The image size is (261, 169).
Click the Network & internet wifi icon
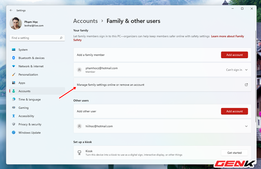tap(13, 66)
